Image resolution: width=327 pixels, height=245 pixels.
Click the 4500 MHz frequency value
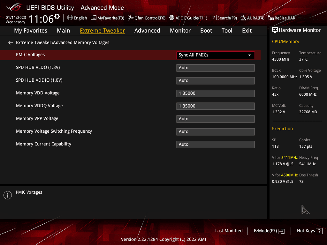(280, 59)
